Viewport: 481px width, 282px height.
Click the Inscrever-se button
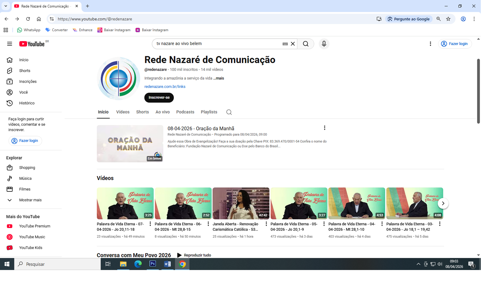click(x=159, y=97)
